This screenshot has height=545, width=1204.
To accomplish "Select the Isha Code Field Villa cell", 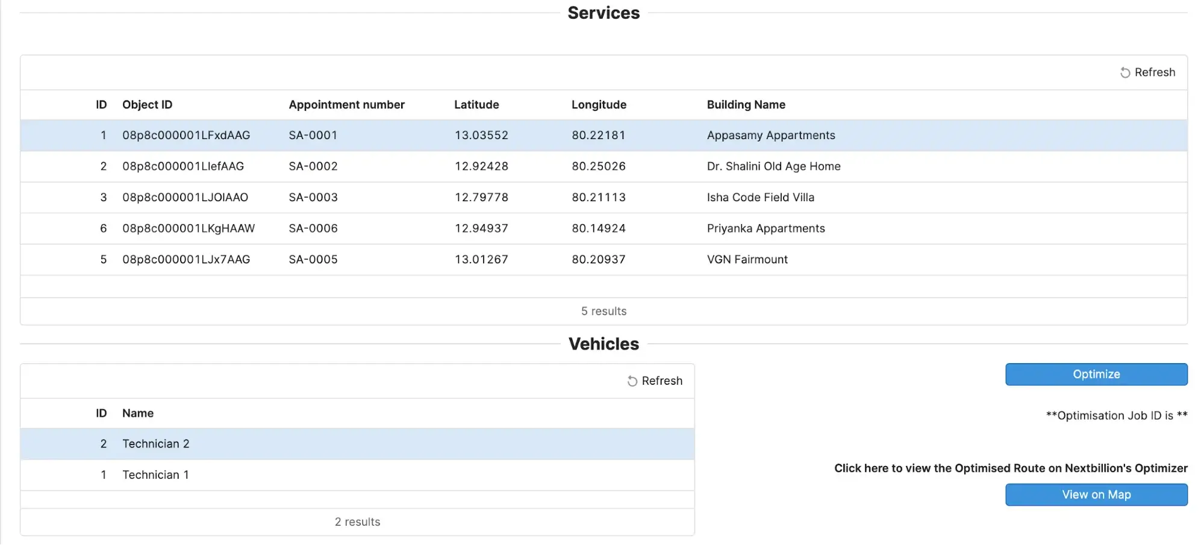I will (760, 198).
